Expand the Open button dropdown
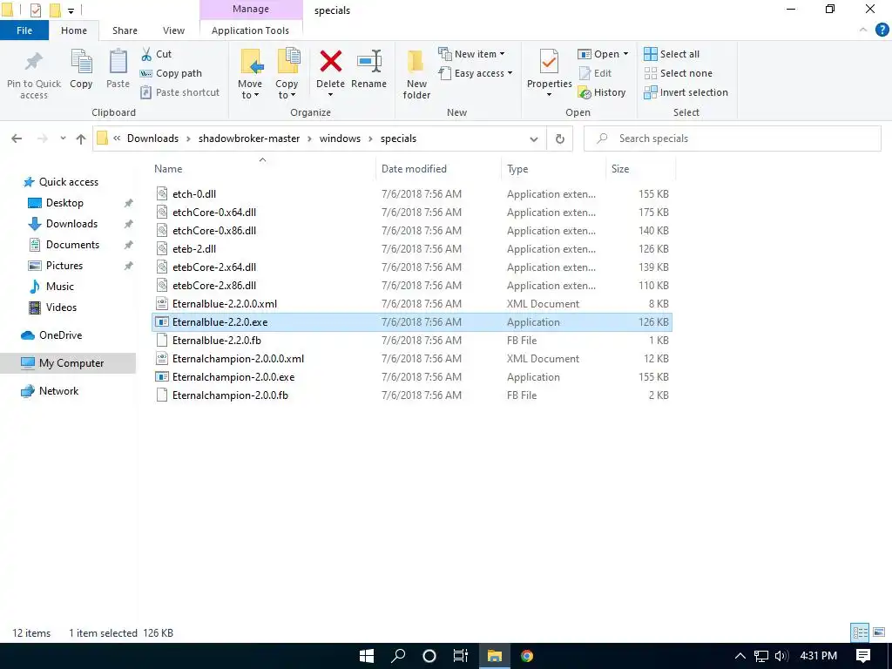This screenshot has height=669, width=892. (x=625, y=54)
